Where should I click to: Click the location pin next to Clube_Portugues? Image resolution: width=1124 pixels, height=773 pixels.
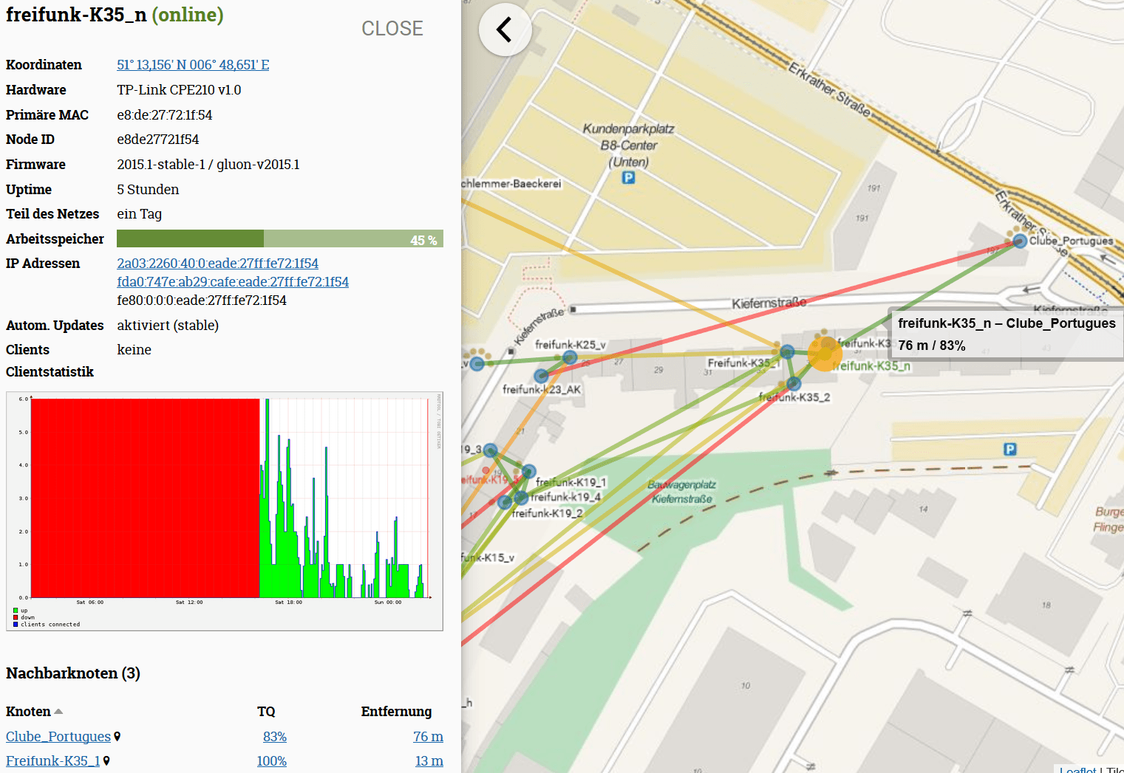tap(117, 737)
